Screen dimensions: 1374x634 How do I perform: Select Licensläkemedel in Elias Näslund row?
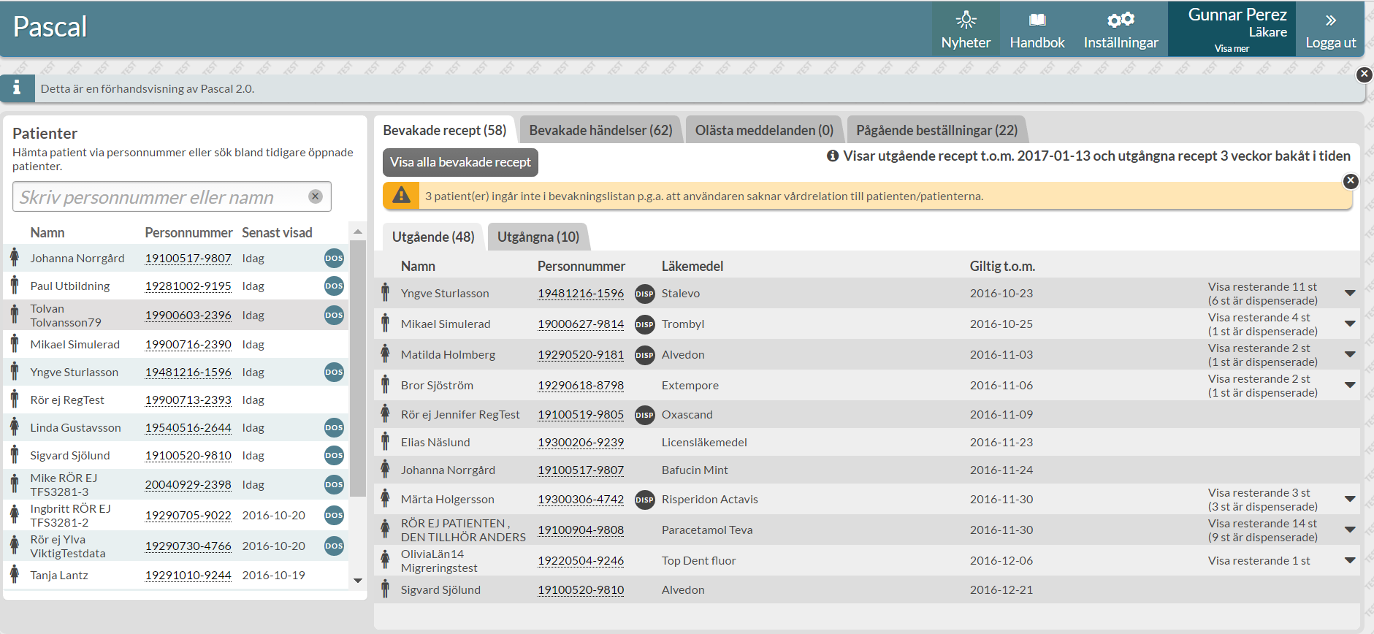click(x=704, y=442)
